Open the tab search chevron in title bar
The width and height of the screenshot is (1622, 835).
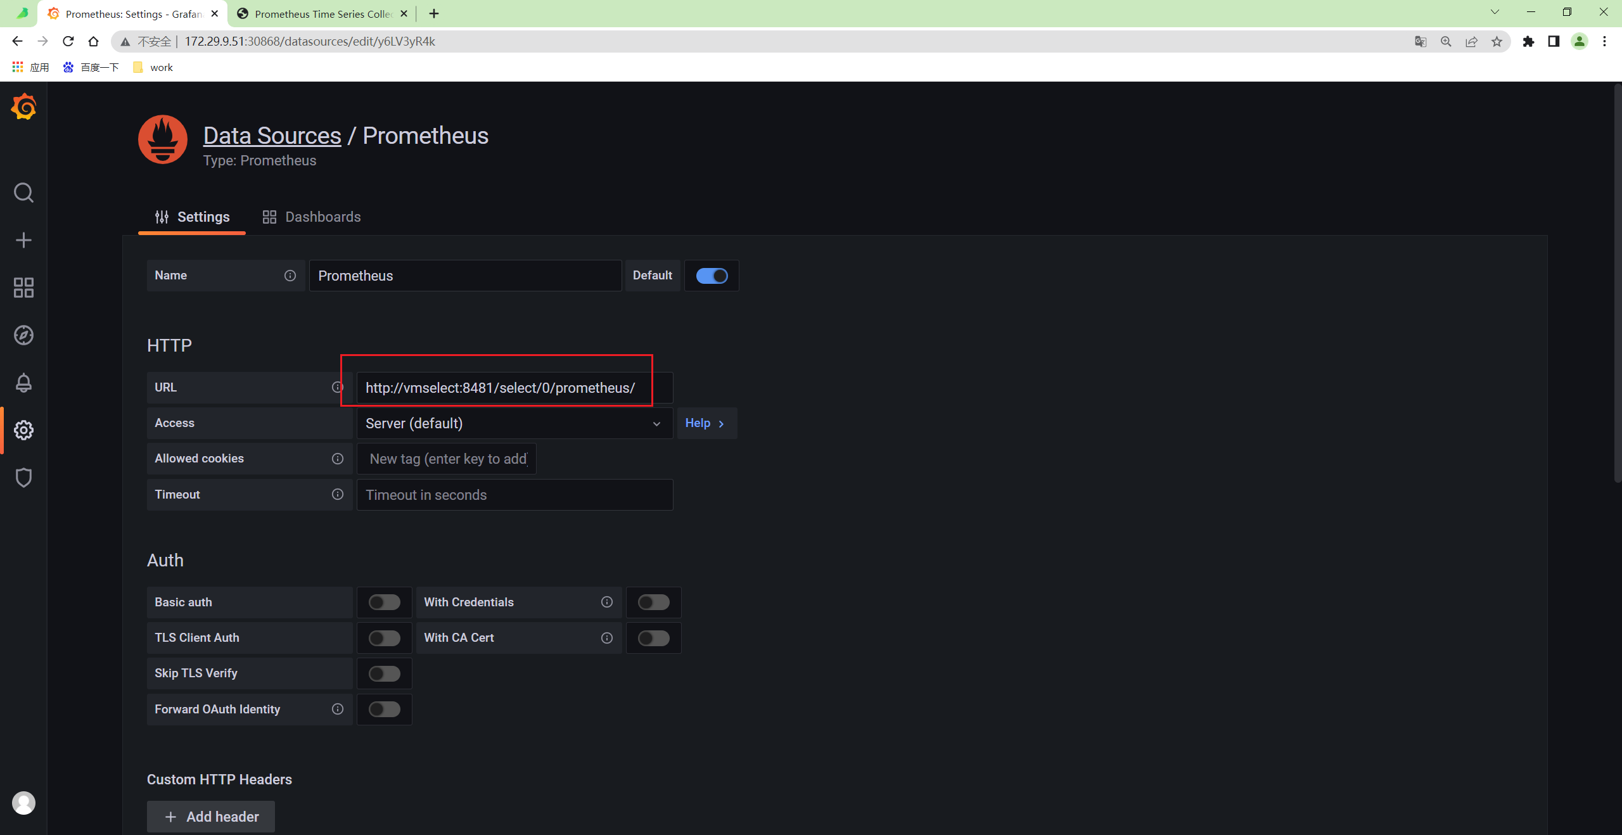click(1495, 12)
